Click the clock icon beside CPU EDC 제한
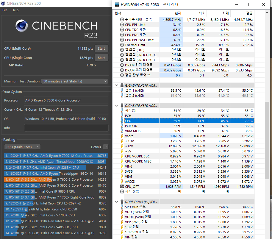 click(x=122, y=35)
